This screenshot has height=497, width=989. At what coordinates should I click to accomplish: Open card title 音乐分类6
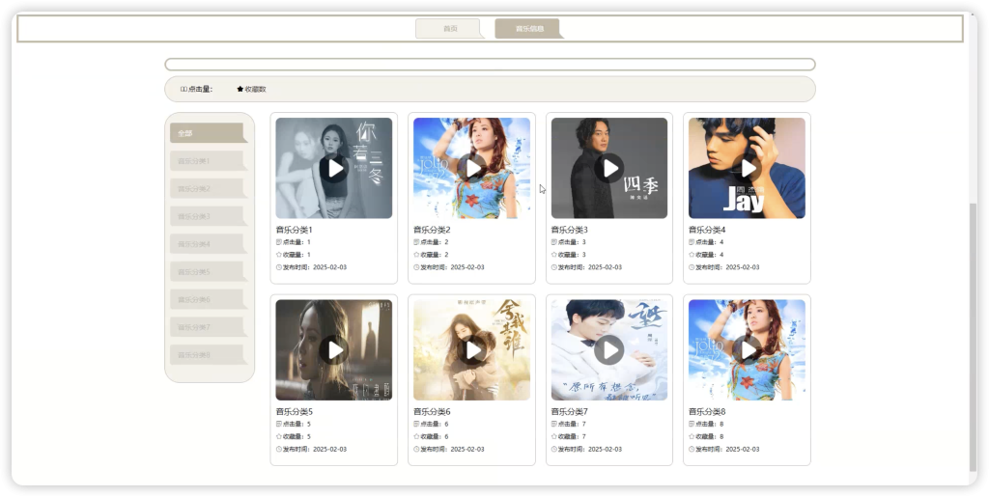(x=432, y=411)
